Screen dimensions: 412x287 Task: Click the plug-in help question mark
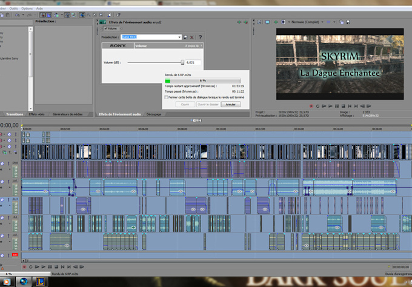(x=200, y=37)
